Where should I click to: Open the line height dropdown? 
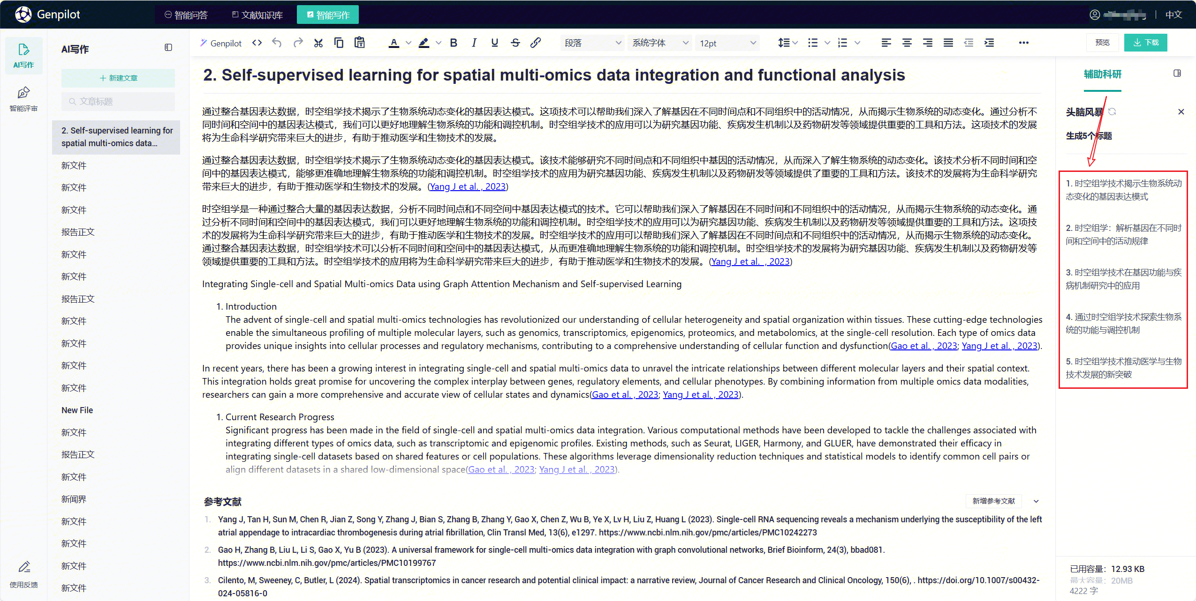[x=787, y=43]
